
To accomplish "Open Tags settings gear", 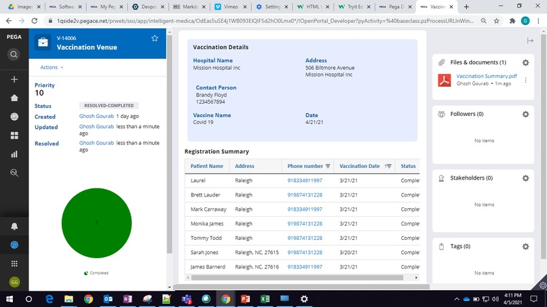I will tap(525, 247).
